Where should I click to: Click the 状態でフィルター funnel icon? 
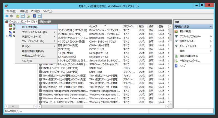[176, 41]
